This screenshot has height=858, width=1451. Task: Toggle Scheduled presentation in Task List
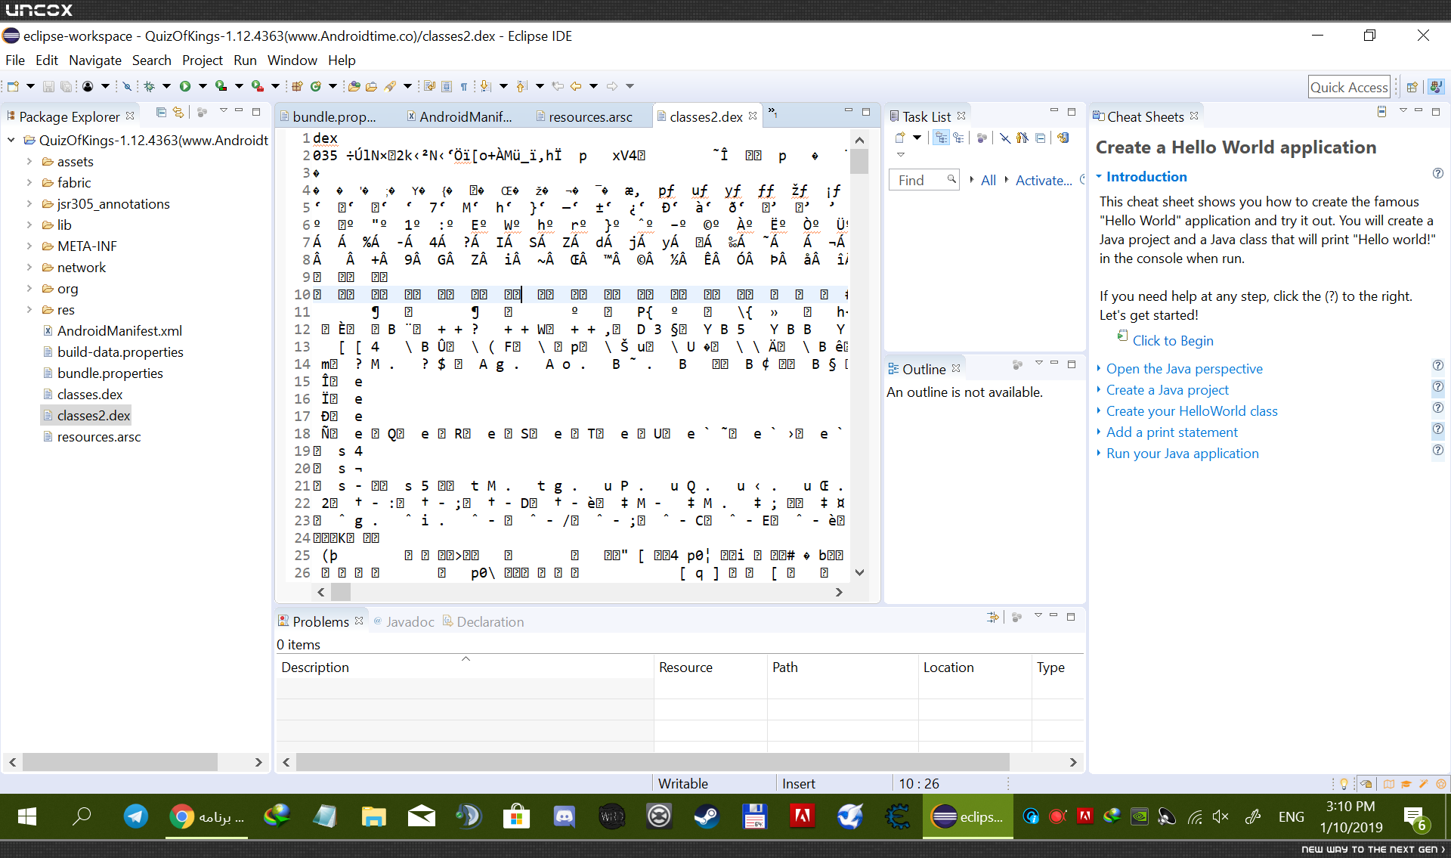pyautogui.click(x=958, y=138)
